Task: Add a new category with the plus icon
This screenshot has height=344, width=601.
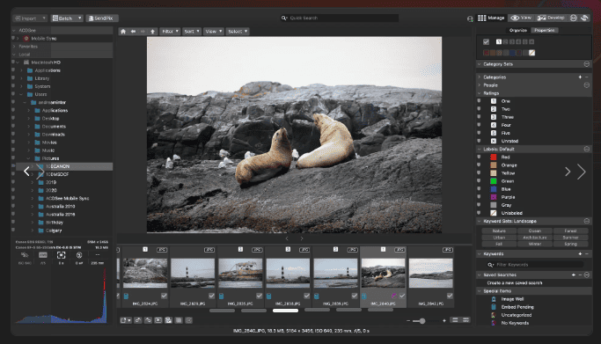Action: [x=580, y=77]
